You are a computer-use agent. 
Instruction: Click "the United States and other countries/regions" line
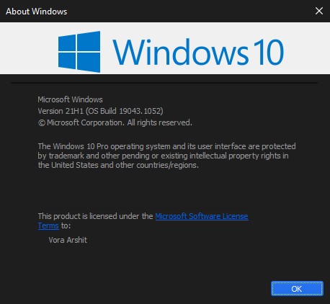pyautogui.click(x=118, y=165)
